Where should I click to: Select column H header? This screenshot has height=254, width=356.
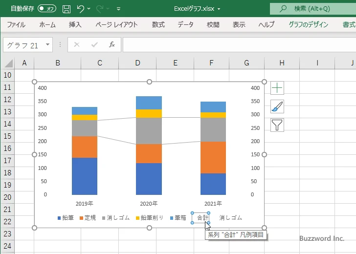(x=282, y=63)
